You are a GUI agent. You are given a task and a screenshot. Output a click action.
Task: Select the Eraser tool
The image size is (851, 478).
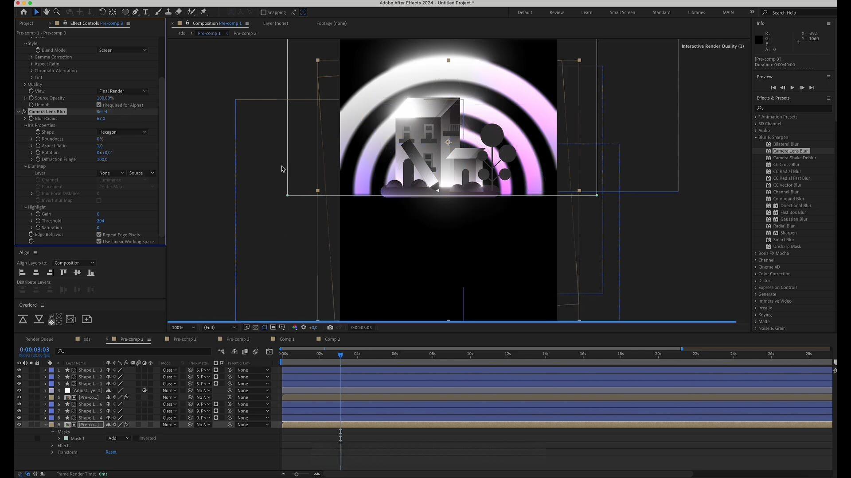pyautogui.click(x=179, y=12)
